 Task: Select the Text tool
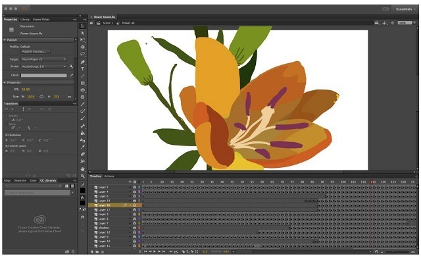tap(82, 69)
